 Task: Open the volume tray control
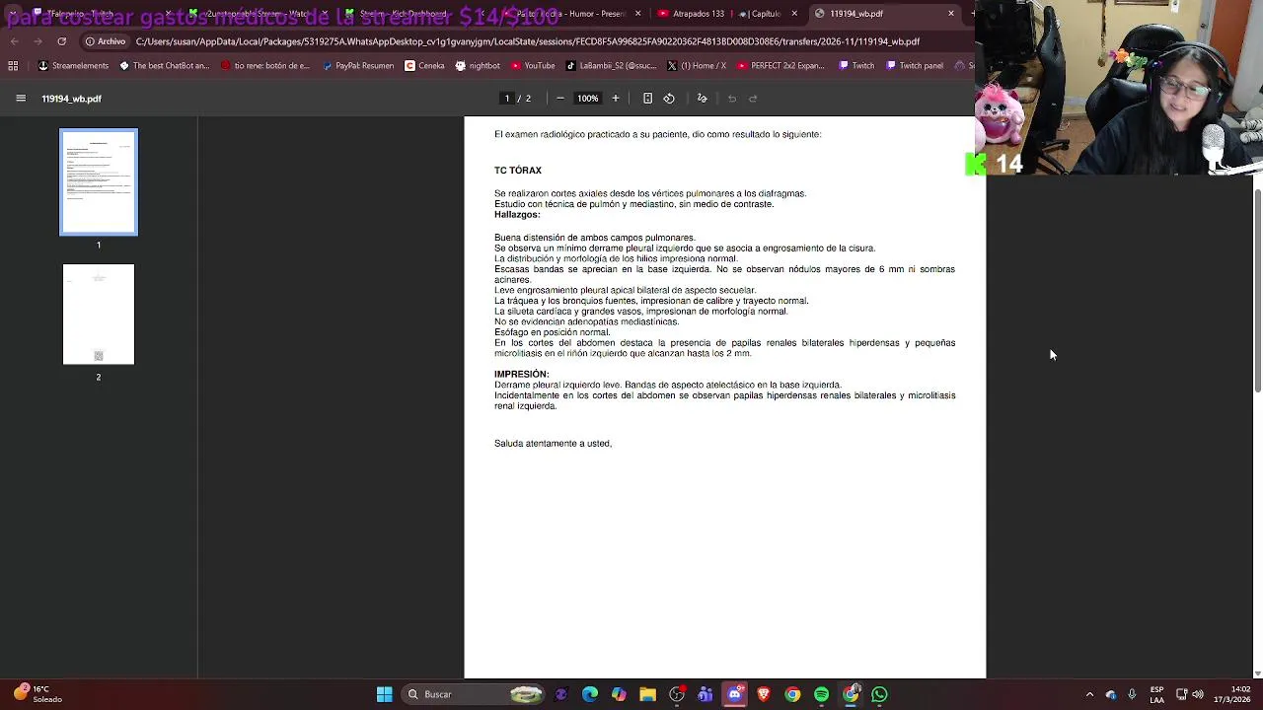(1199, 694)
